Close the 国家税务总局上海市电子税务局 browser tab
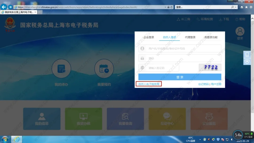Image resolution: width=254 pixels, height=143 pixels. coord(35,12)
